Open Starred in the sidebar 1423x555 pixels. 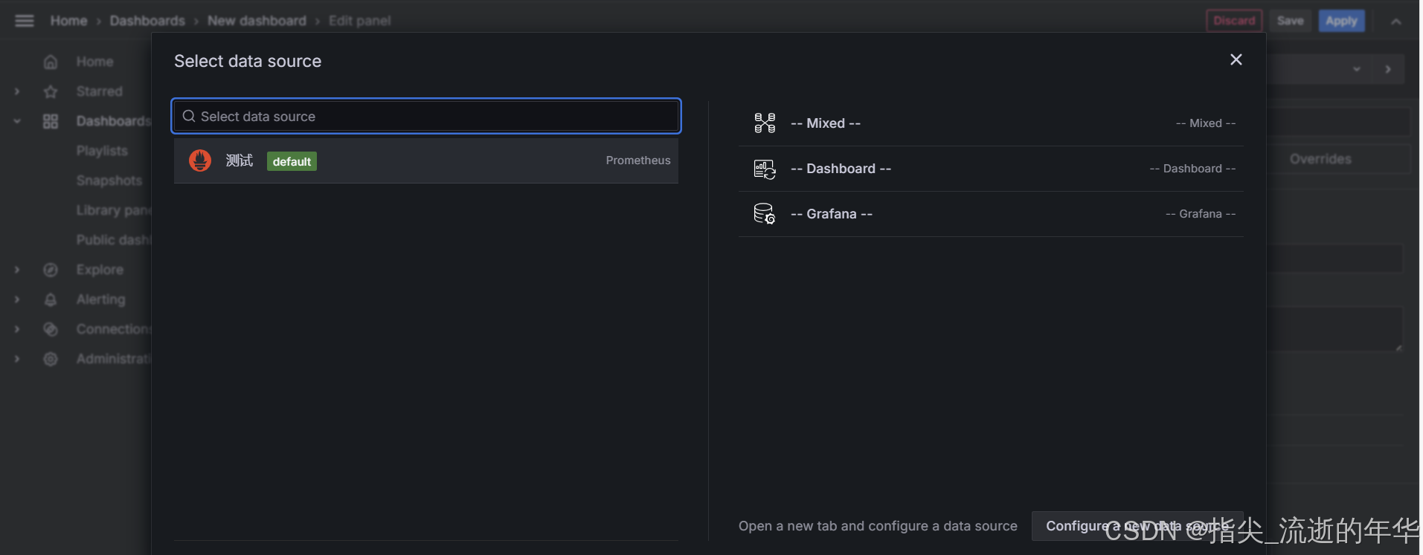point(99,91)
